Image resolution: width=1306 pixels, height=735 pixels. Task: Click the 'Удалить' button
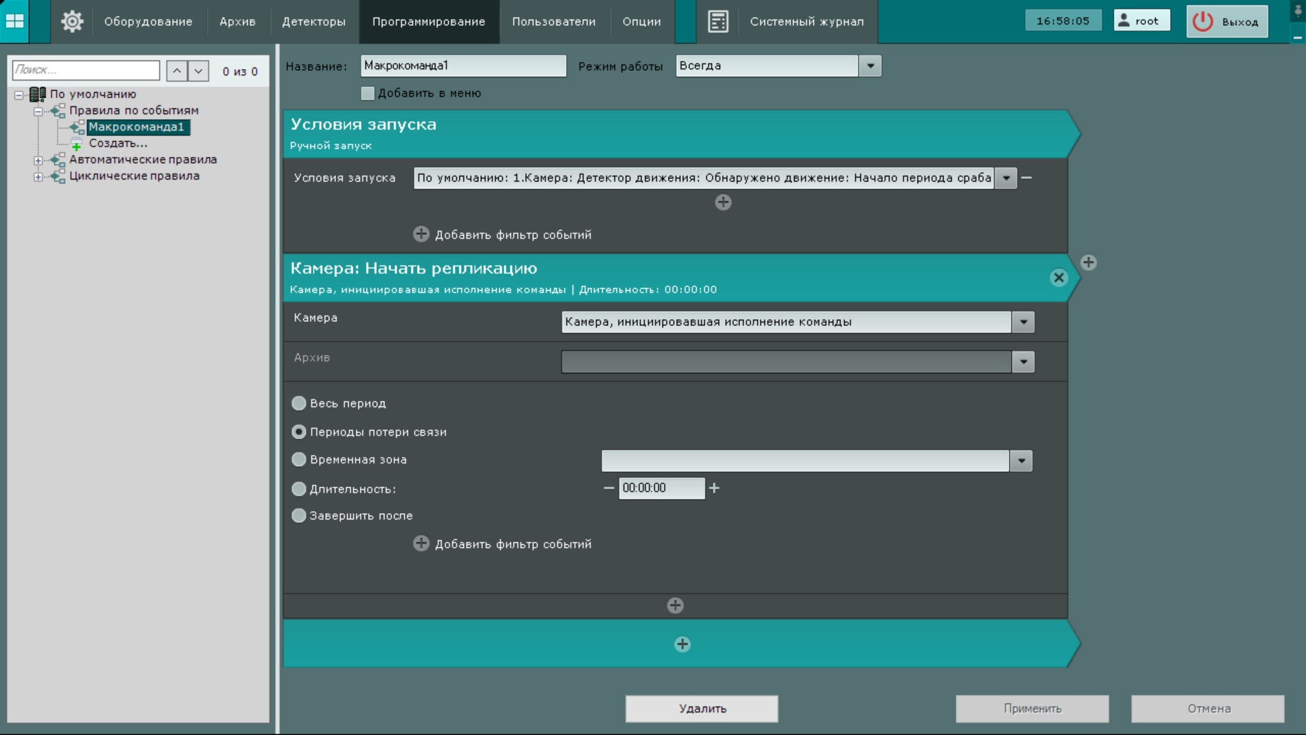[702, 708]
